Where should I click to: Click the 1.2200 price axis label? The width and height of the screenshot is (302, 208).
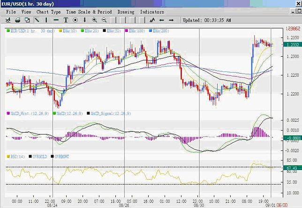(293, 94)
